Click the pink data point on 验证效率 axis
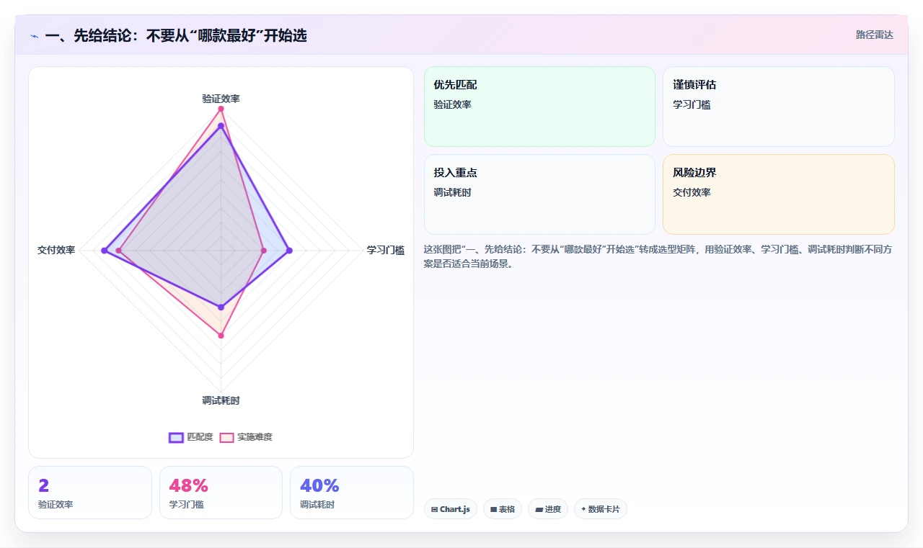 (x=221, y=109)
